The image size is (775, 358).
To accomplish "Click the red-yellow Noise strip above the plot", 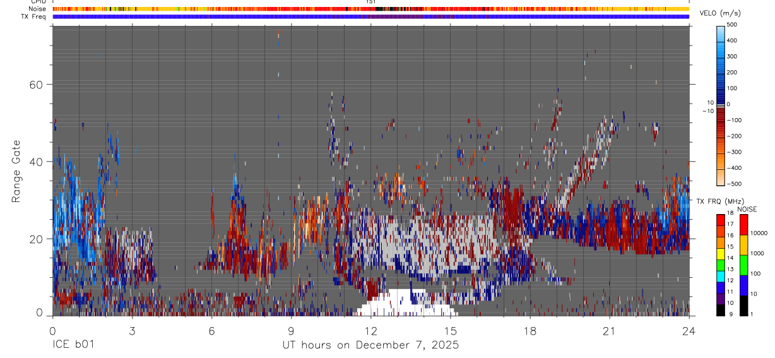I will [x=370, y=9].
